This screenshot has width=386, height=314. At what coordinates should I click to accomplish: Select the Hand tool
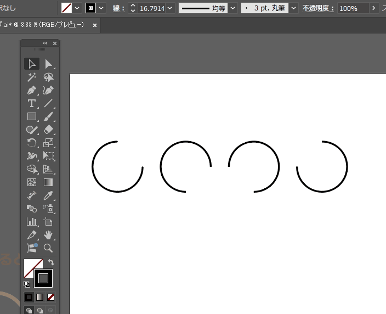48,235
